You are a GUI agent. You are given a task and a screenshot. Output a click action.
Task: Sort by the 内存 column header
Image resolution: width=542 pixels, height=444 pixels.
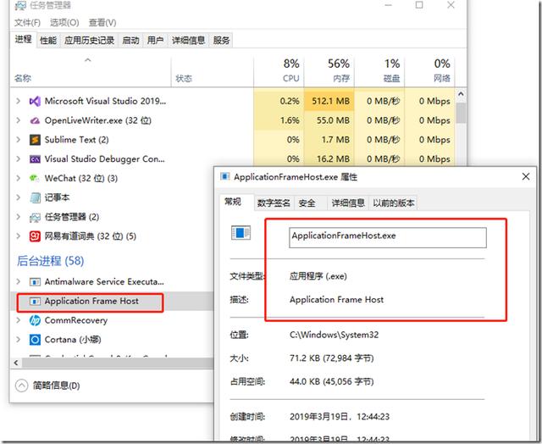329,70
